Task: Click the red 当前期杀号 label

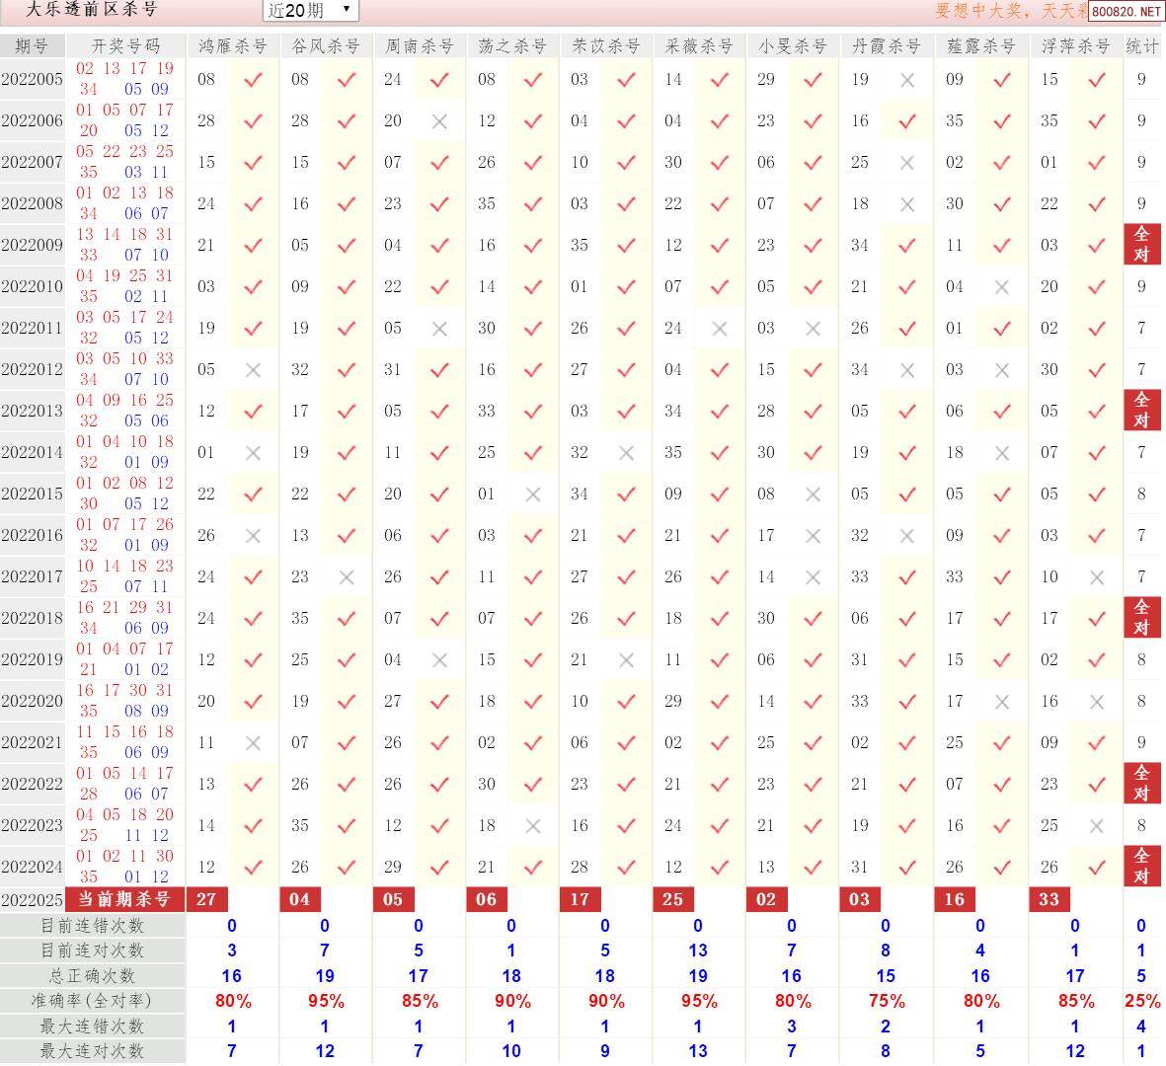Action: [x=125, y=899]
